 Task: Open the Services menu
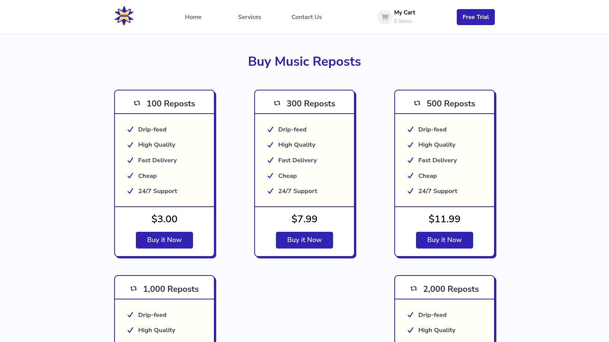coord(250,17)
